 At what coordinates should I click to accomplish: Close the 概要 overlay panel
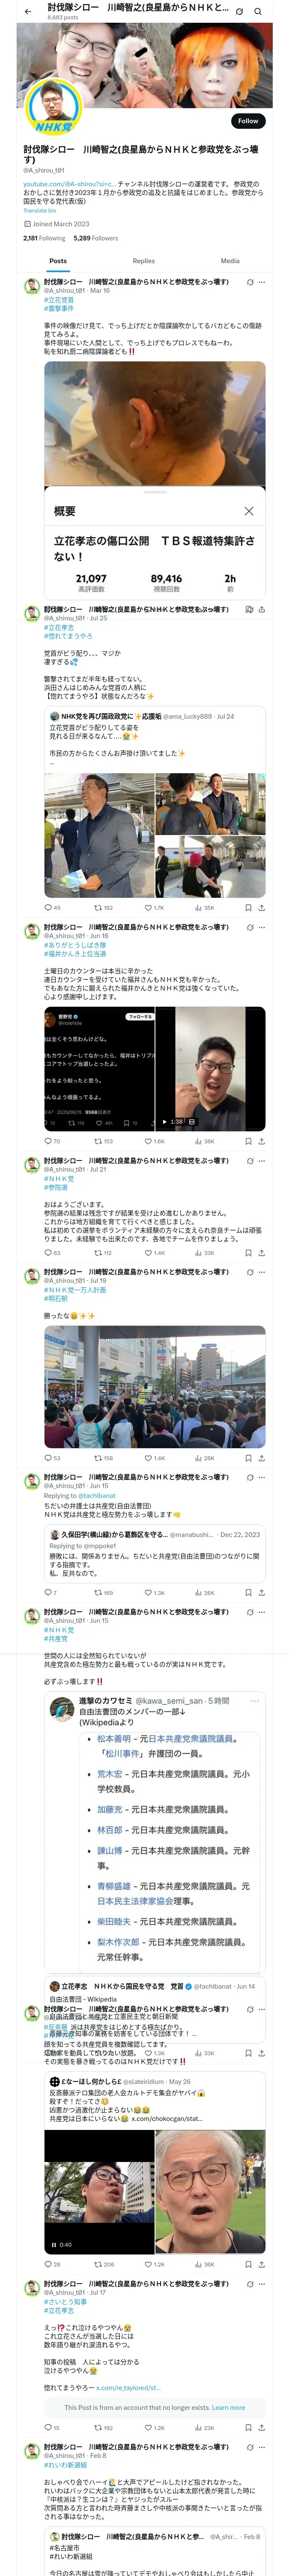click(x=248, y=510)
